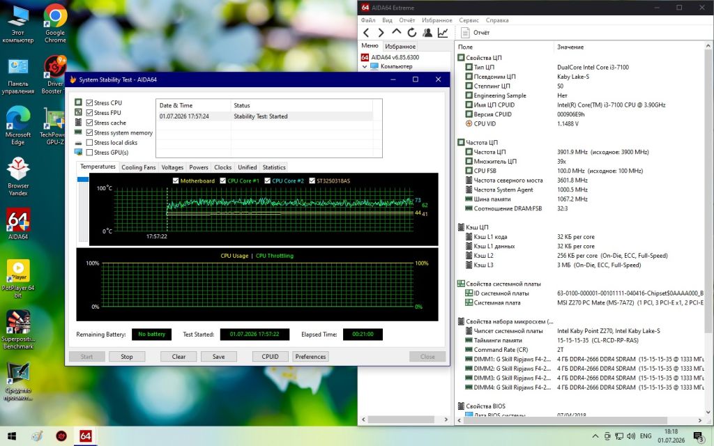Open Этот компьютер desktop icon
This screenshot has height=446, width=714.
(x=18, y=24)
